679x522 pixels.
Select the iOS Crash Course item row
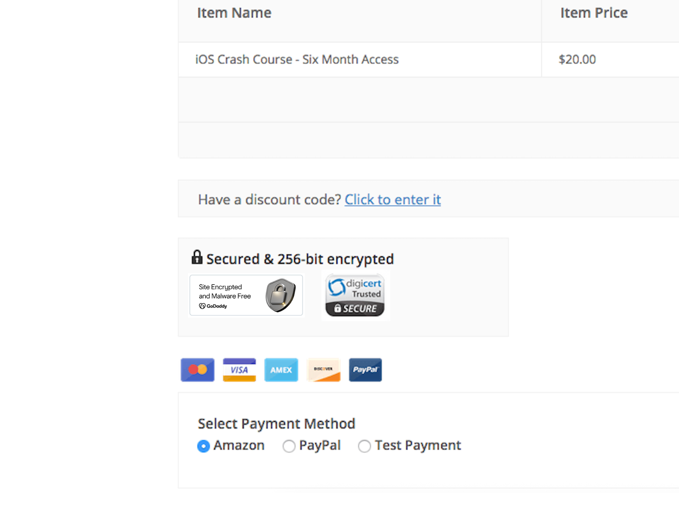(x=296, y=59)
